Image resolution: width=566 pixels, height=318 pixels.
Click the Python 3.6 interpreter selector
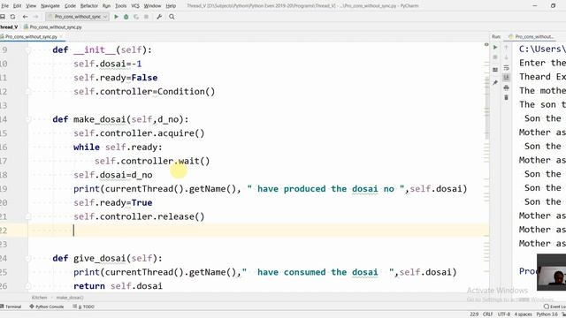point(547,314)
